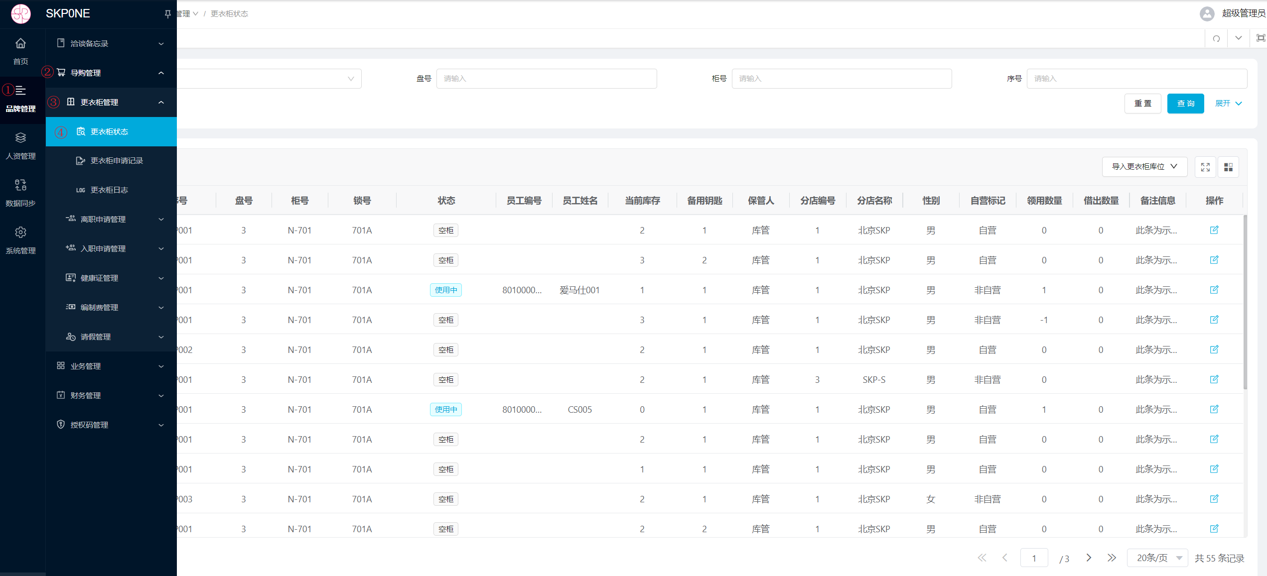Go to the first page
Image resolution: width=1267 pixels, height=576 pixels.
(x=982, y=558)
